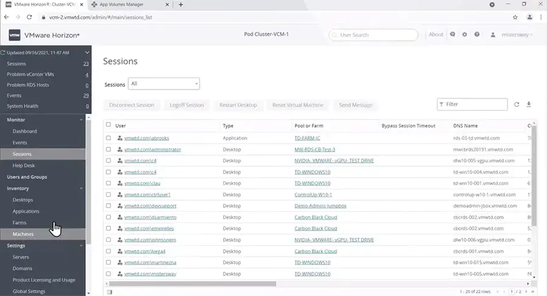Click user icon in abrooks row
The image size is (547, 296).
click(x=120, y=138)
